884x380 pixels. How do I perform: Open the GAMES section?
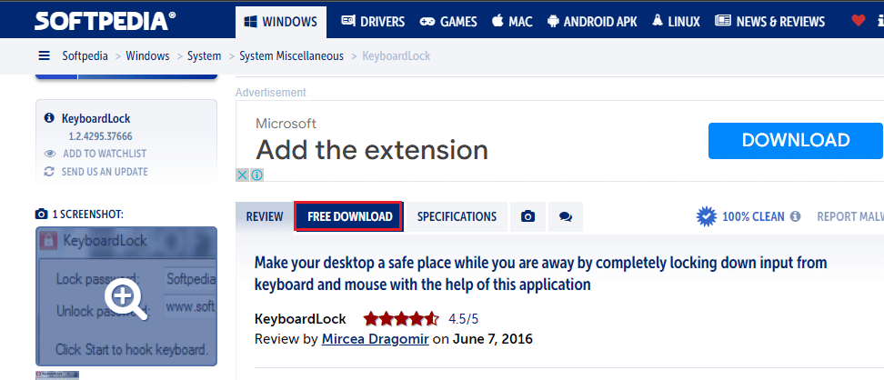click(x=448, y=22)
